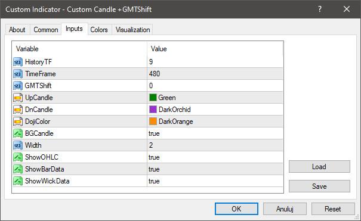Select the ShowOHLC variable name
Viewport: 361px width, 221px height.
tap(42, 157)
